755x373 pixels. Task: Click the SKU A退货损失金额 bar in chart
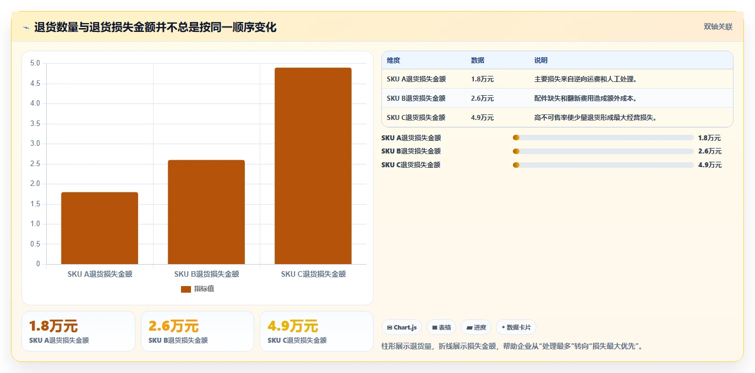(x=100, y=228)
